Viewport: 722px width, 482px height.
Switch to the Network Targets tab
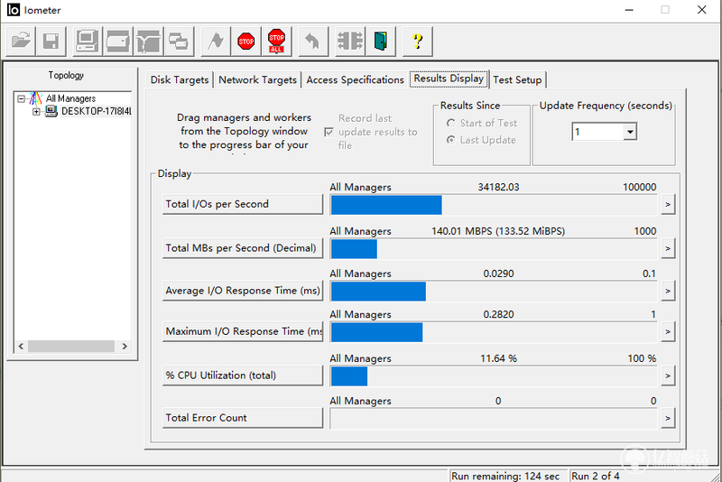pos(257,79)
